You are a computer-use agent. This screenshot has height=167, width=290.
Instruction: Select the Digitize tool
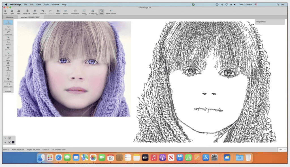(8, 59)
